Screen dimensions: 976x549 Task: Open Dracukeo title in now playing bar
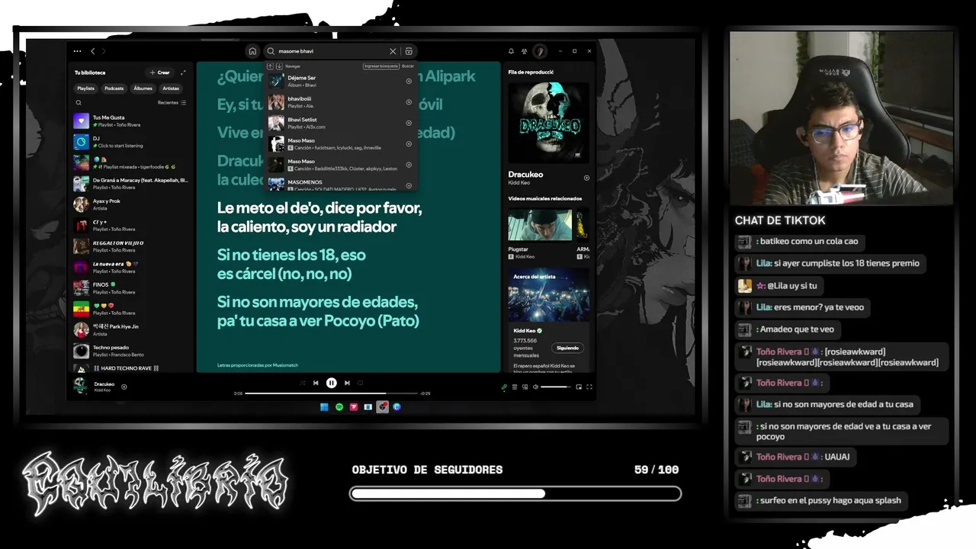(x=104, y=384)
